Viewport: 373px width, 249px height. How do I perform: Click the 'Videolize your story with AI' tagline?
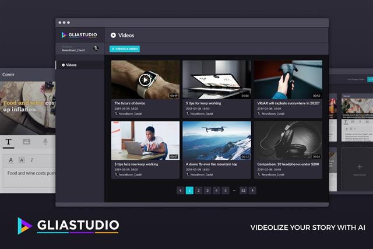pos(308,227)
